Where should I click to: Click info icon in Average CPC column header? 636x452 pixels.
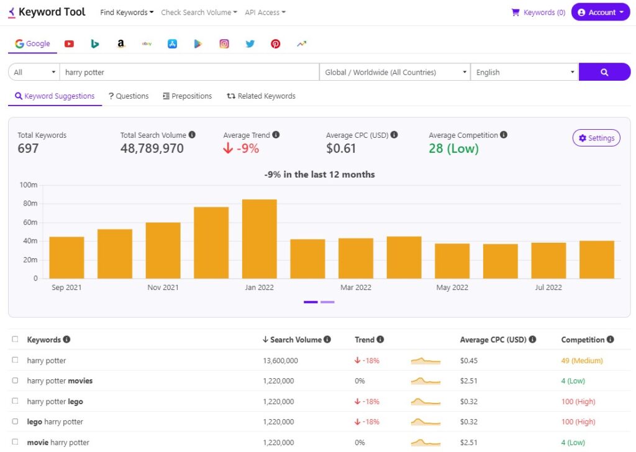tap(532, 339)
